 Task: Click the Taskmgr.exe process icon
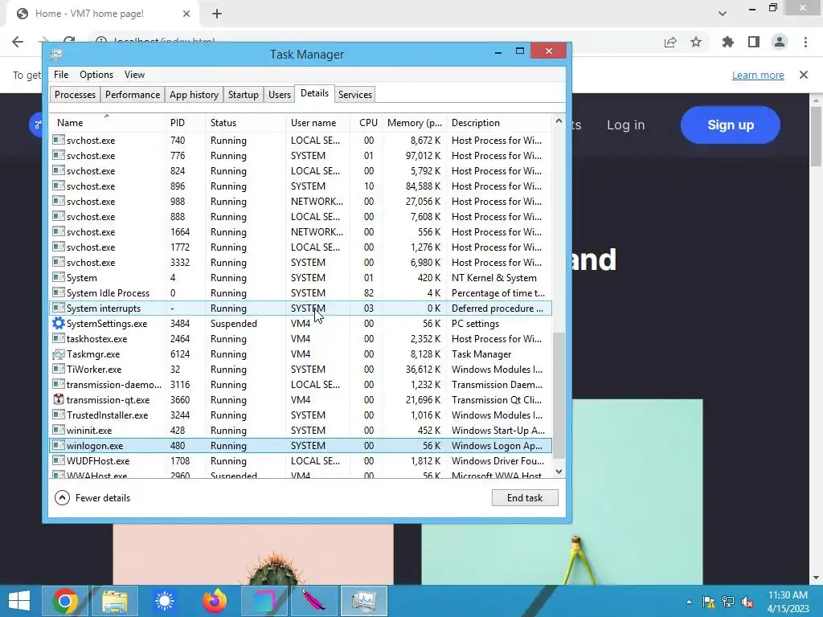[59, 354]
